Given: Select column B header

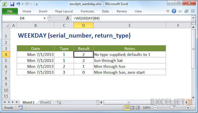Looking at the screenshot, I should click(x=36, y=26).
